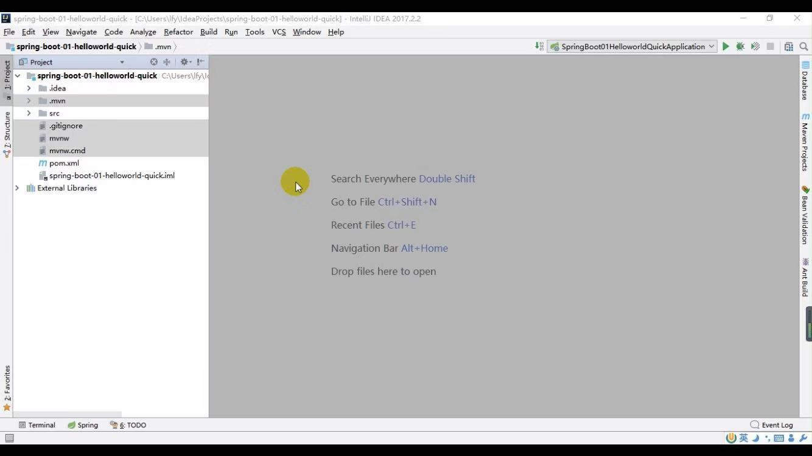The height and width of the screenshot is (456, 812).
Task: Click the Collapse All icon in Project panel
Action: point(167,62)
